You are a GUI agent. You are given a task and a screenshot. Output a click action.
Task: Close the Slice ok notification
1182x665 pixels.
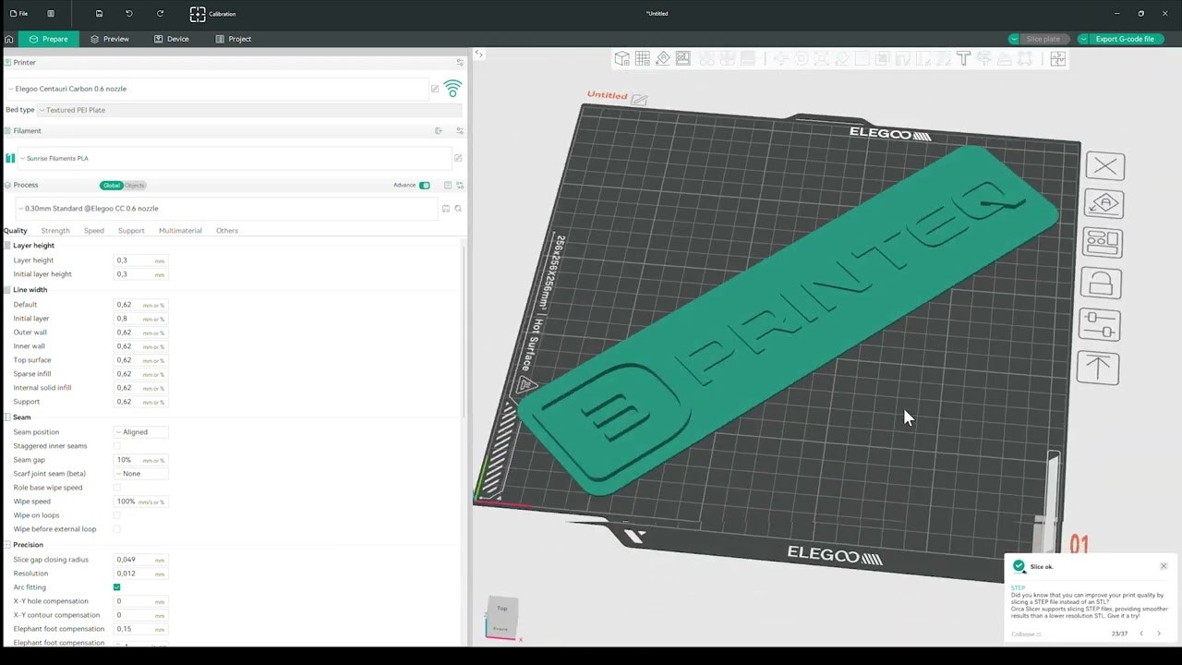1164,566
